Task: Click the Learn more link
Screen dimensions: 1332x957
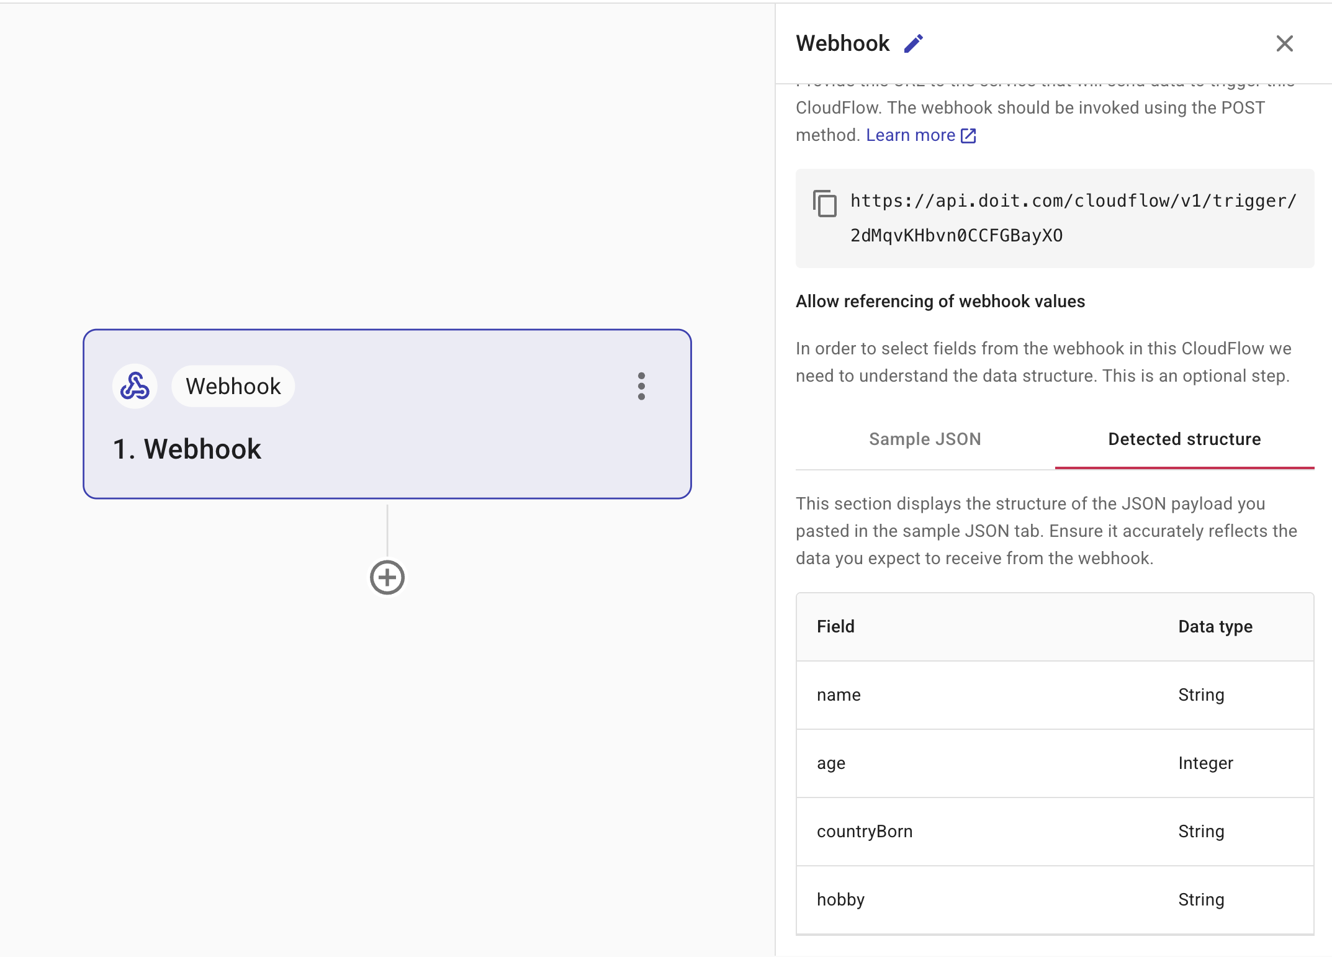Action: (x=911, y=135)
